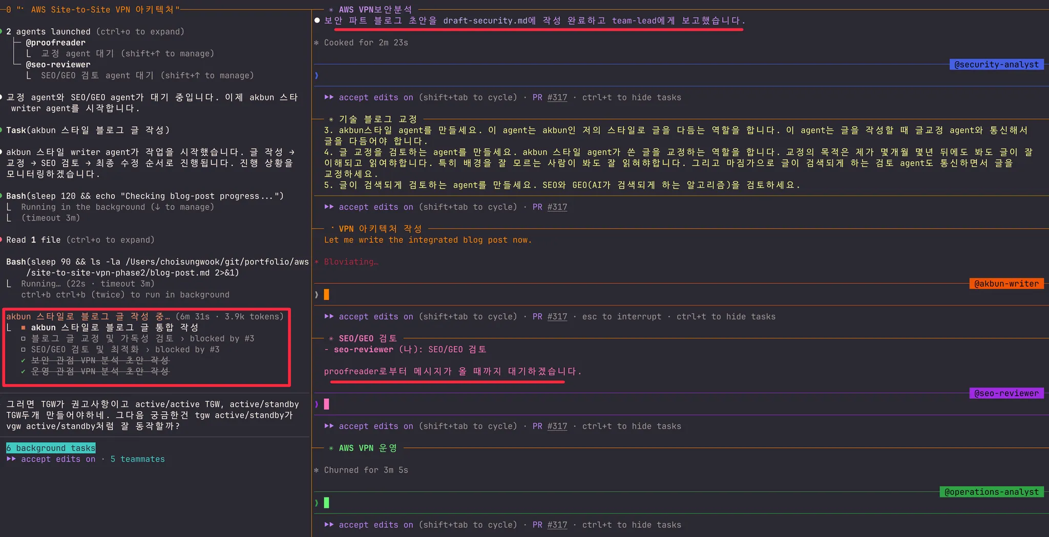Click the 'AWS Site-to-Site VPN 아키텍처' pane title
Image resolution: width=1049 pixels, height=537 pixels.
click(x=106, y=10)
